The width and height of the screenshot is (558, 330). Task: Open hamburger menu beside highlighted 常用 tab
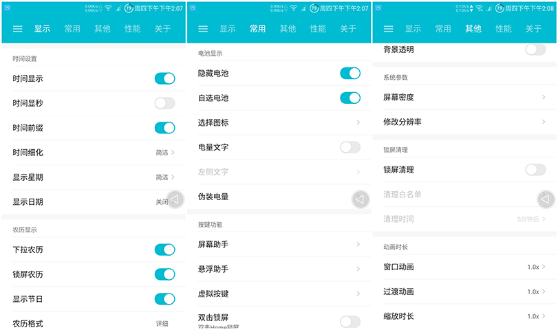(203, 29)
